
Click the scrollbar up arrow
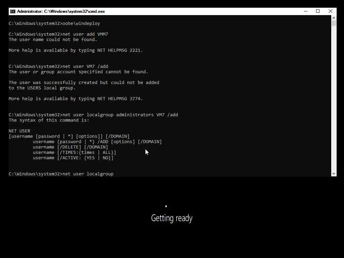[x=334, y=18]
